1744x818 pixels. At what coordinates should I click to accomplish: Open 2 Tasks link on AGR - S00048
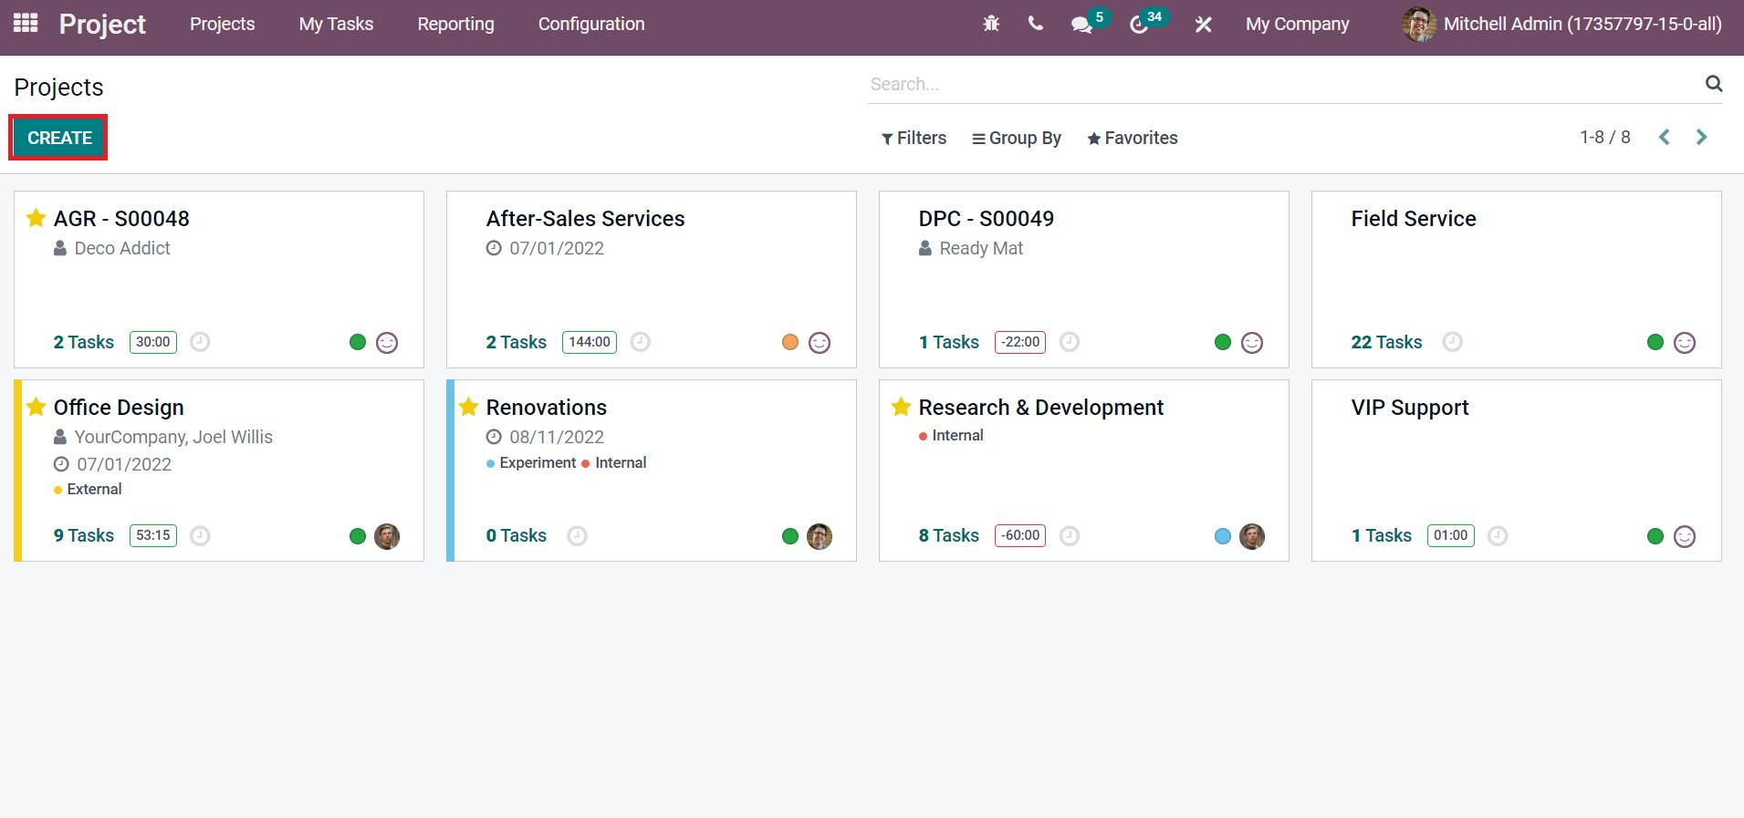click(83, 342)
